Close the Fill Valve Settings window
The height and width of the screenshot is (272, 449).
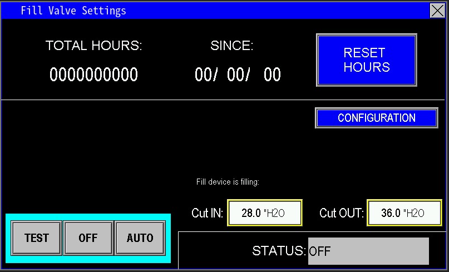(438, 11)
